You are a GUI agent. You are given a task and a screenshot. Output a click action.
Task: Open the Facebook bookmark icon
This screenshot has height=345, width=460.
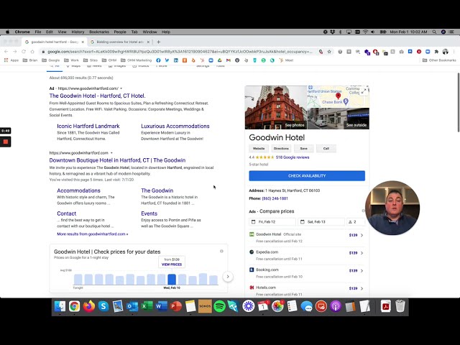tap(158, 60)
